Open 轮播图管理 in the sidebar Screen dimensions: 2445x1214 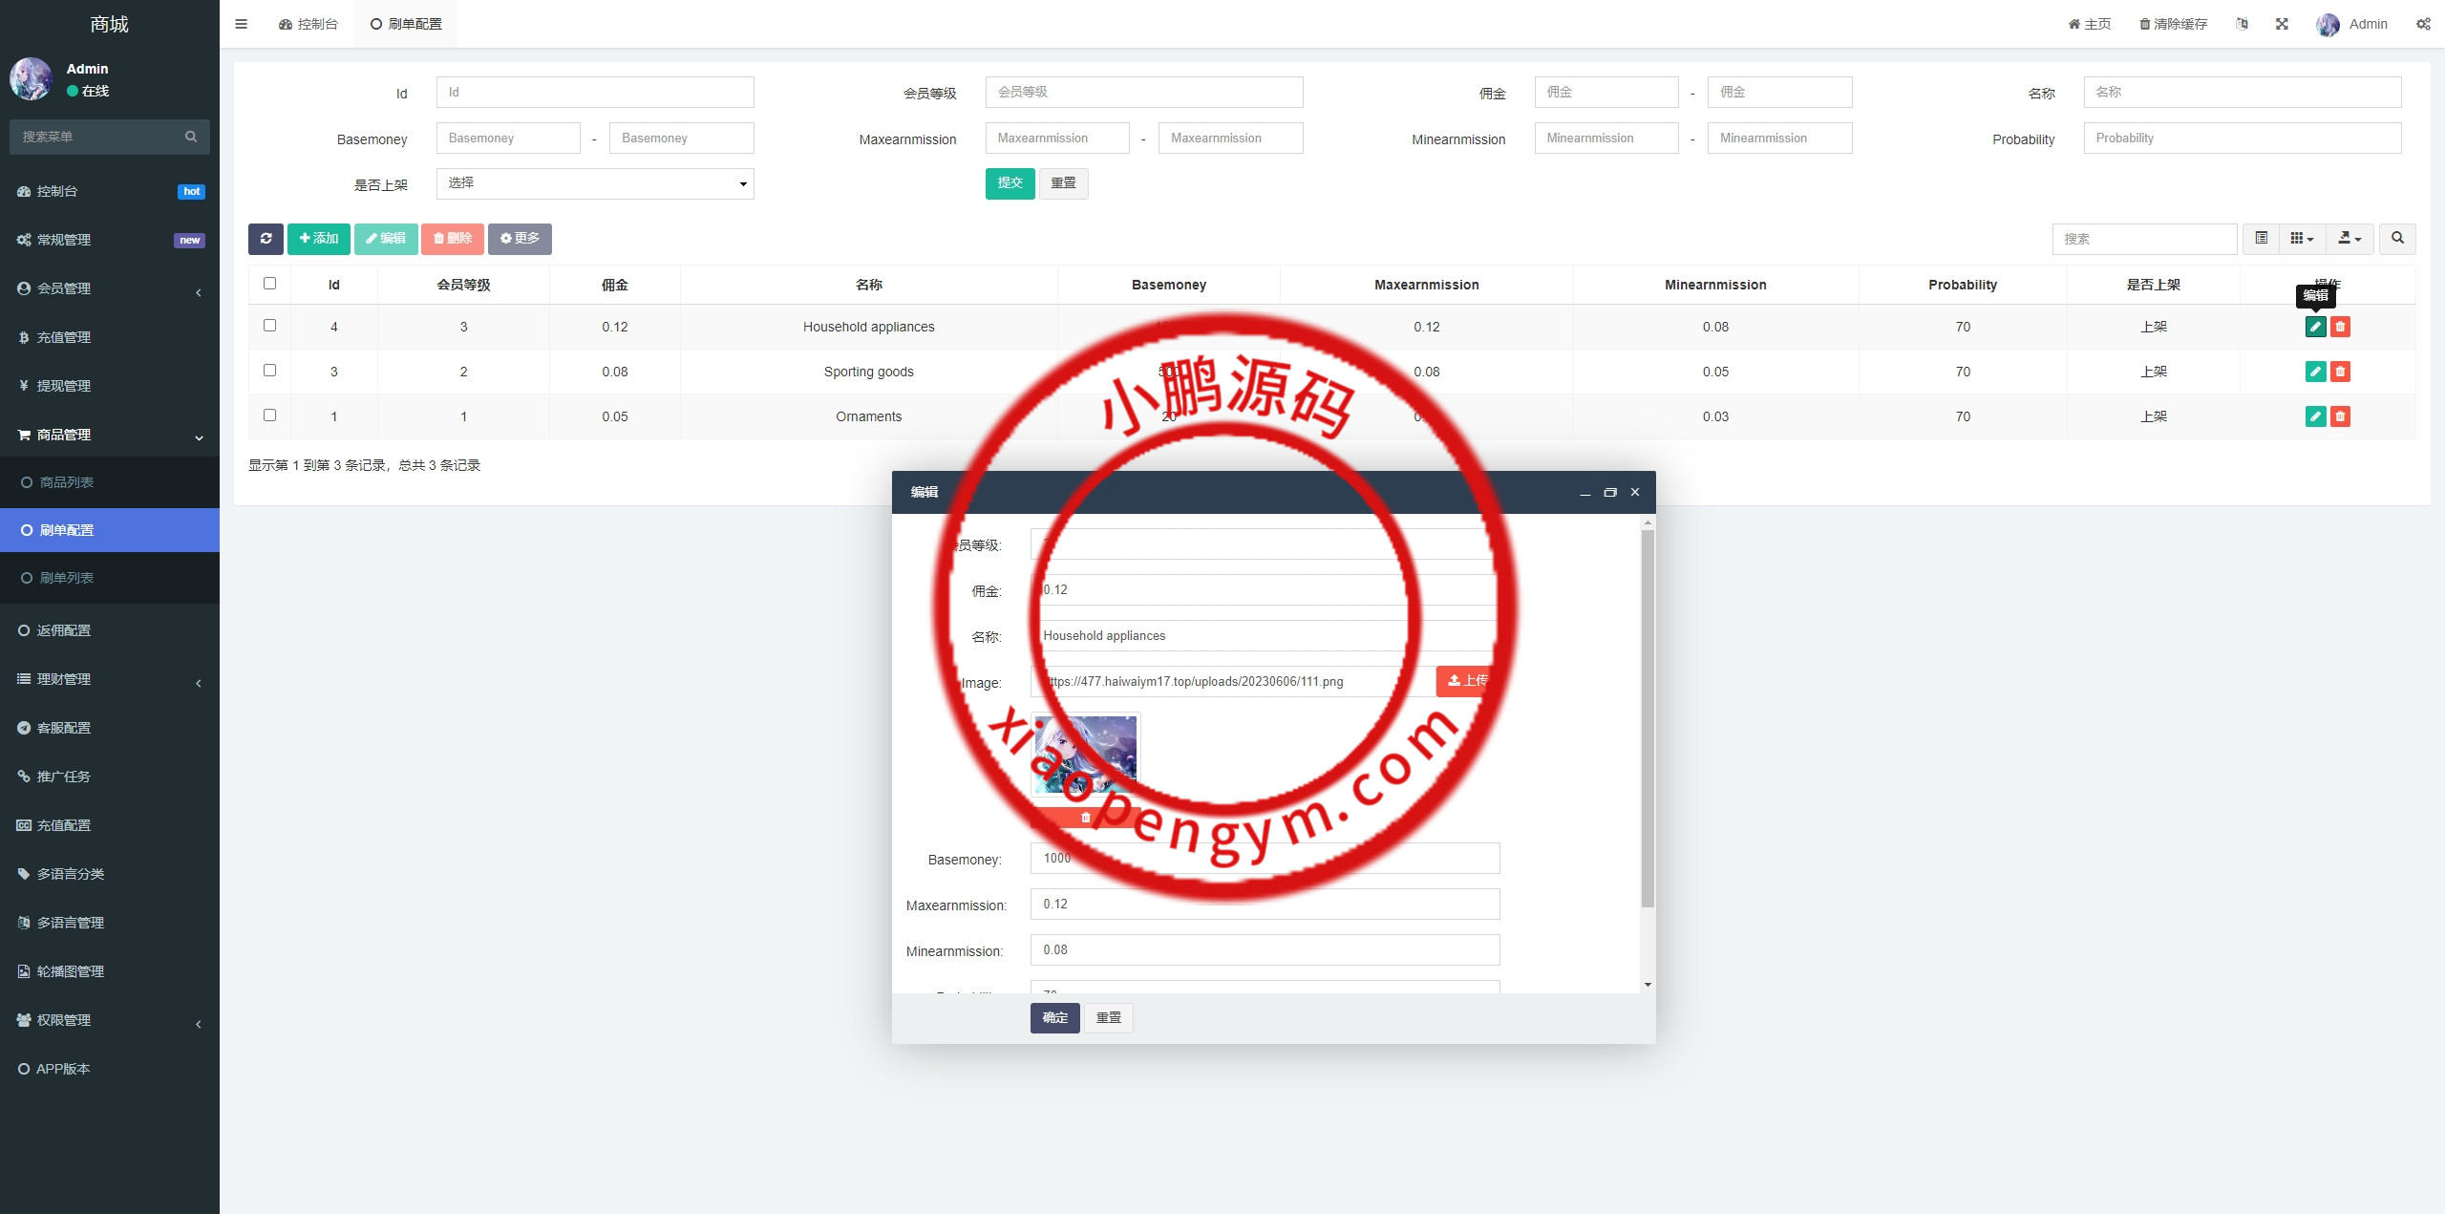click(110, 971)
